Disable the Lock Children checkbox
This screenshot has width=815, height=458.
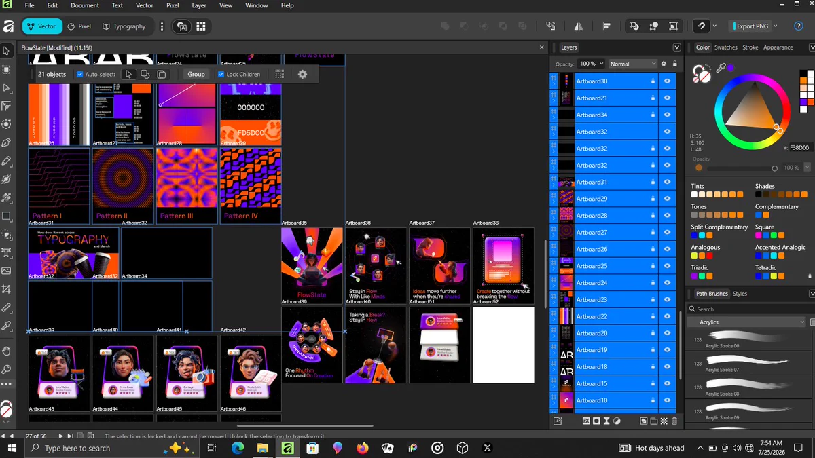pyautogui.click(x=221, y=74)
